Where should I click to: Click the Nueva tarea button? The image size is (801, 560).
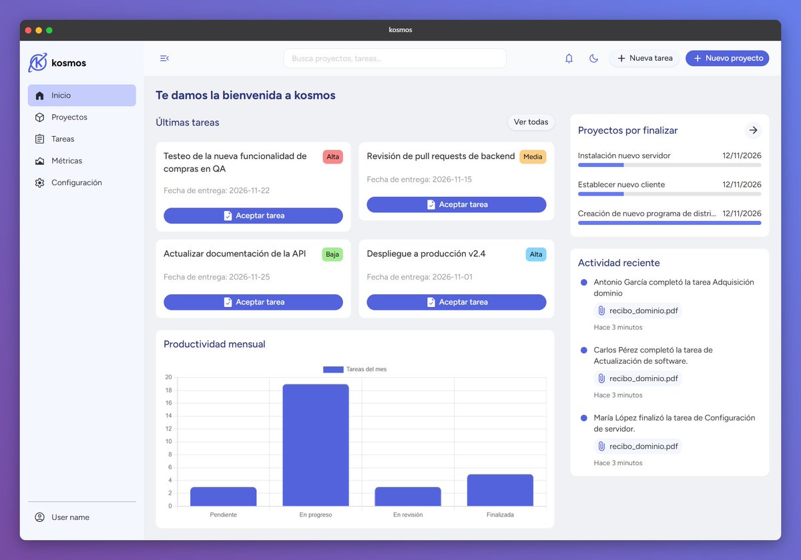645,58
